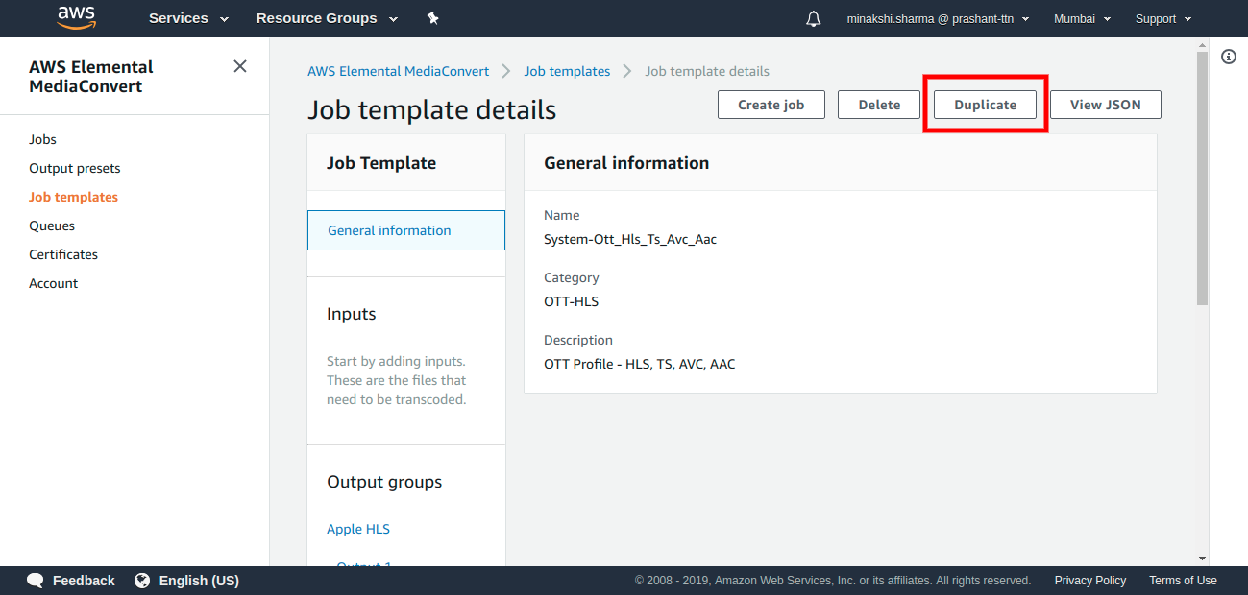
Task: Click the globe language icon
Action: [x=142, y=581]
